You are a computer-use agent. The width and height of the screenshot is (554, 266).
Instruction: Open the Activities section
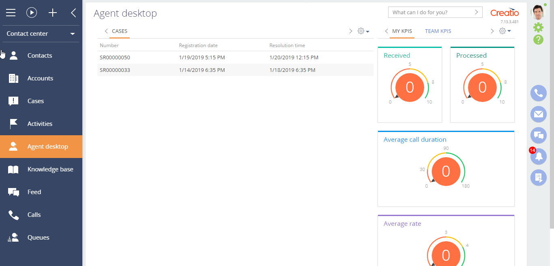click(x=39, y=123)
